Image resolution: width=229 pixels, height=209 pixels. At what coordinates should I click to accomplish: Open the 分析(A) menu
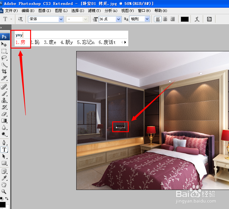tap(111, 11)
